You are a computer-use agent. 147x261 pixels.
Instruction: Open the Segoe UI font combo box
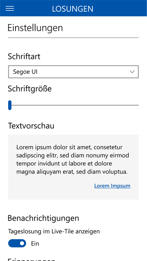pos(73,72)
